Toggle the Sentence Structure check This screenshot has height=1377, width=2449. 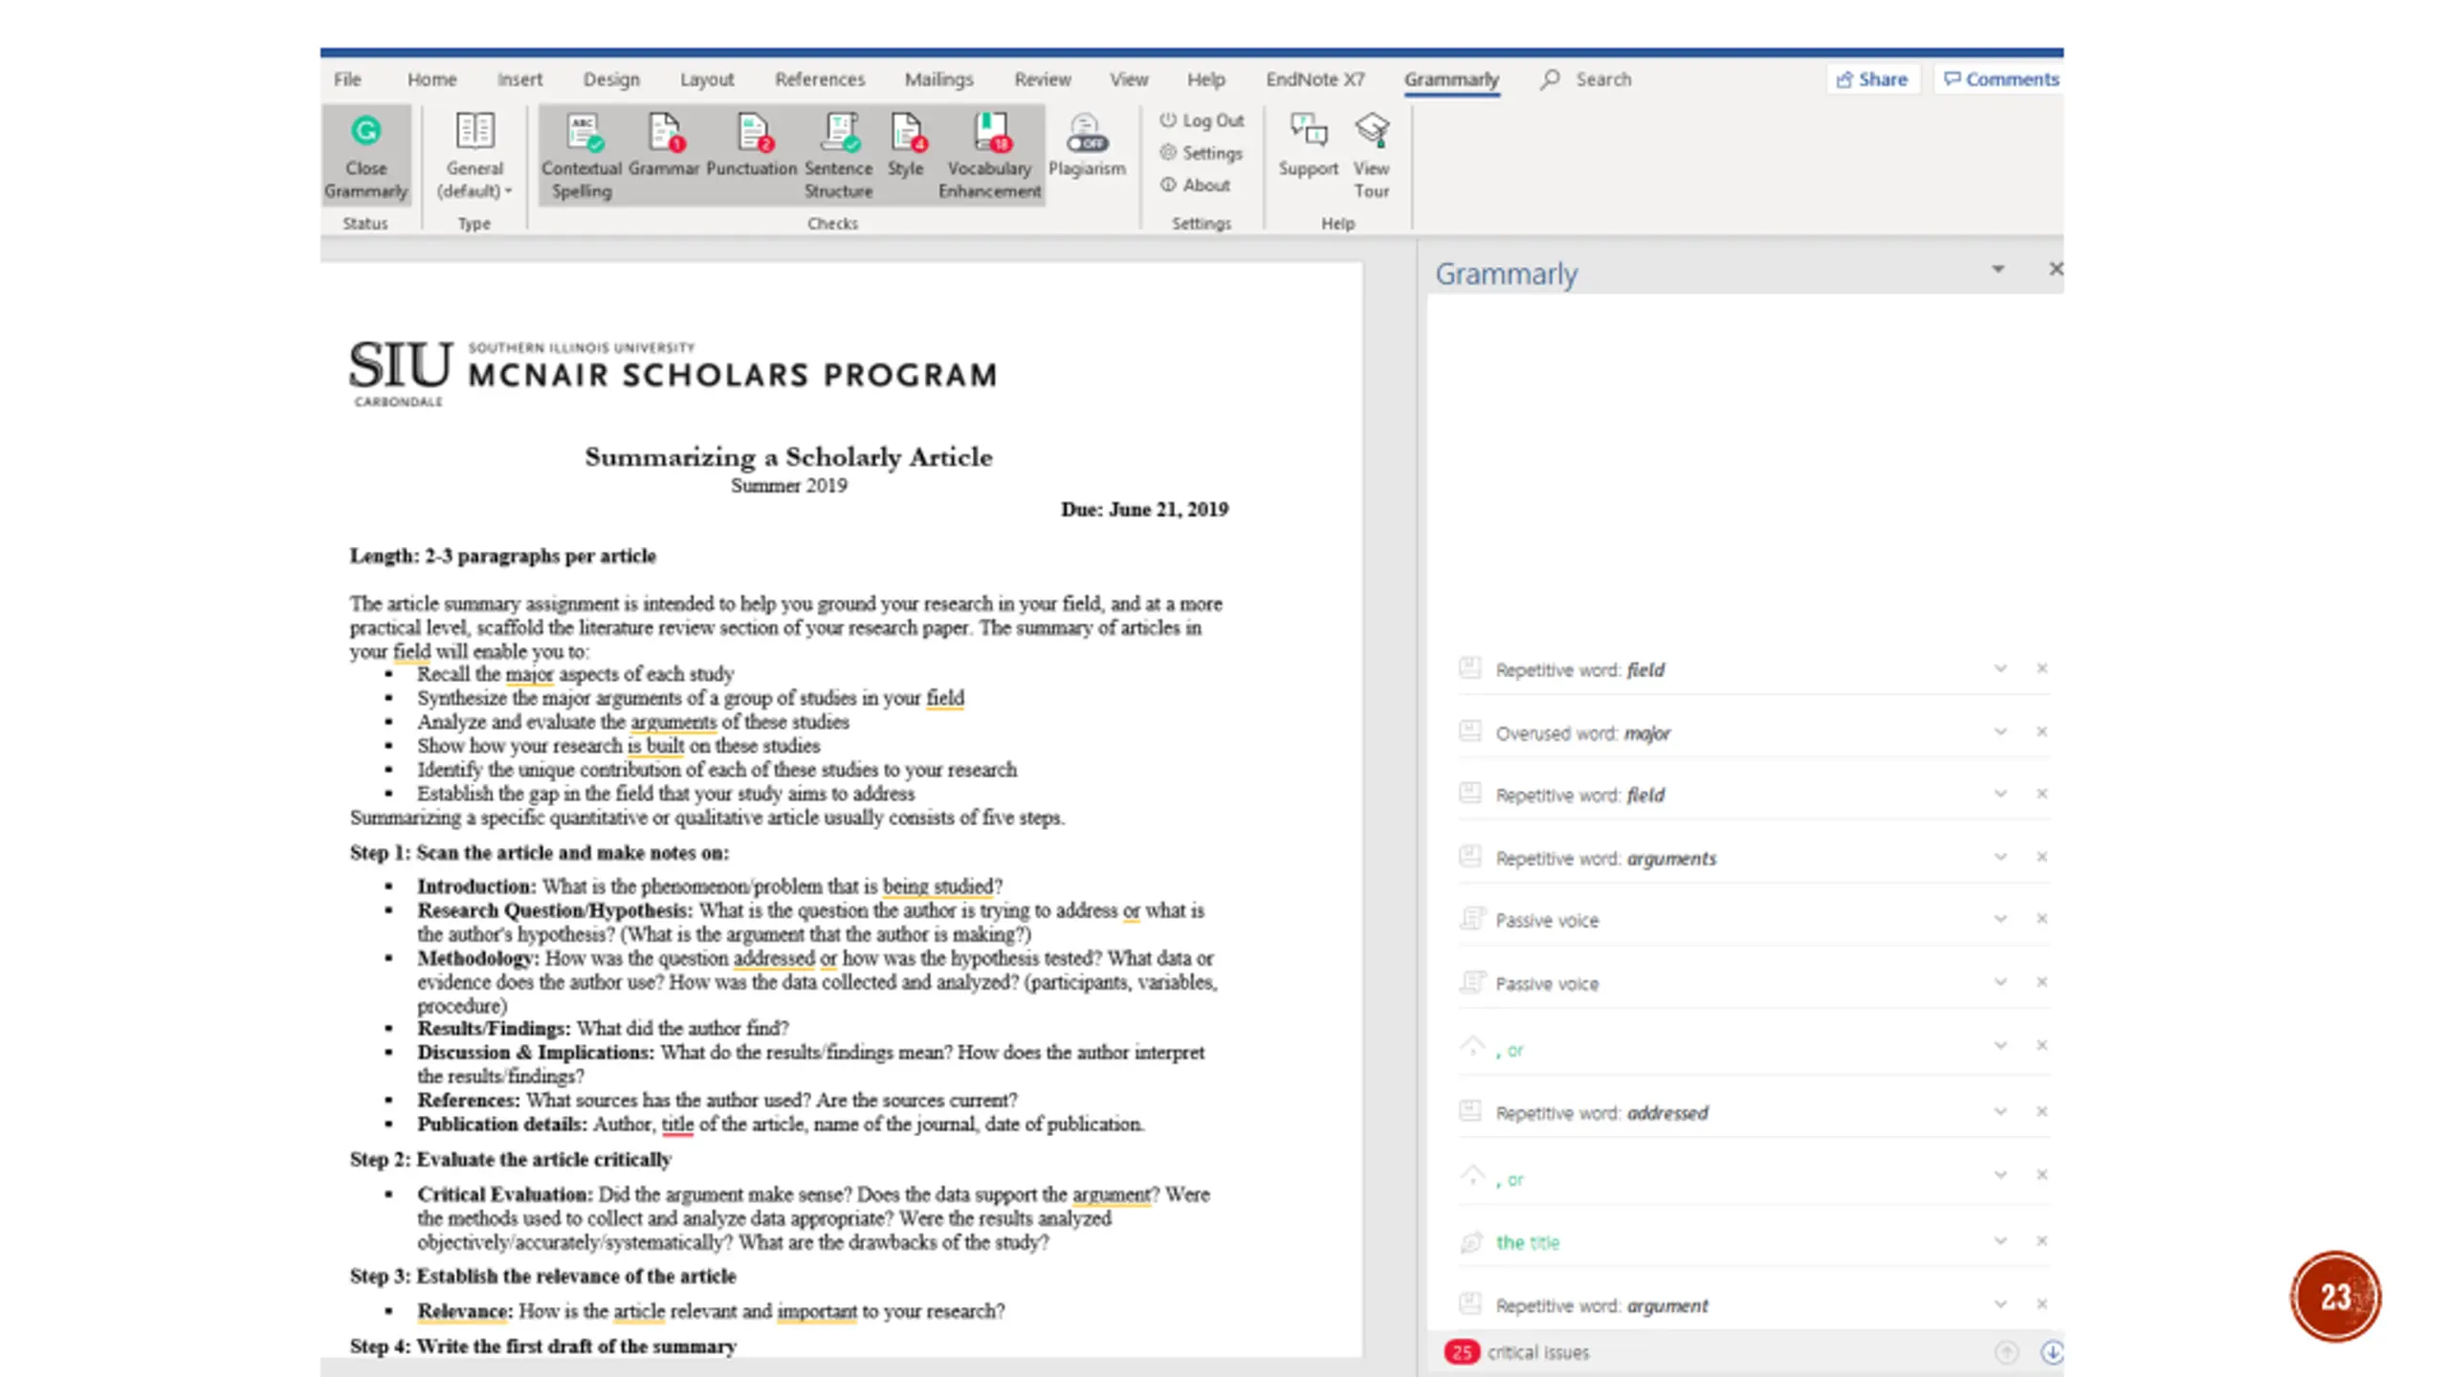point(839,156)
